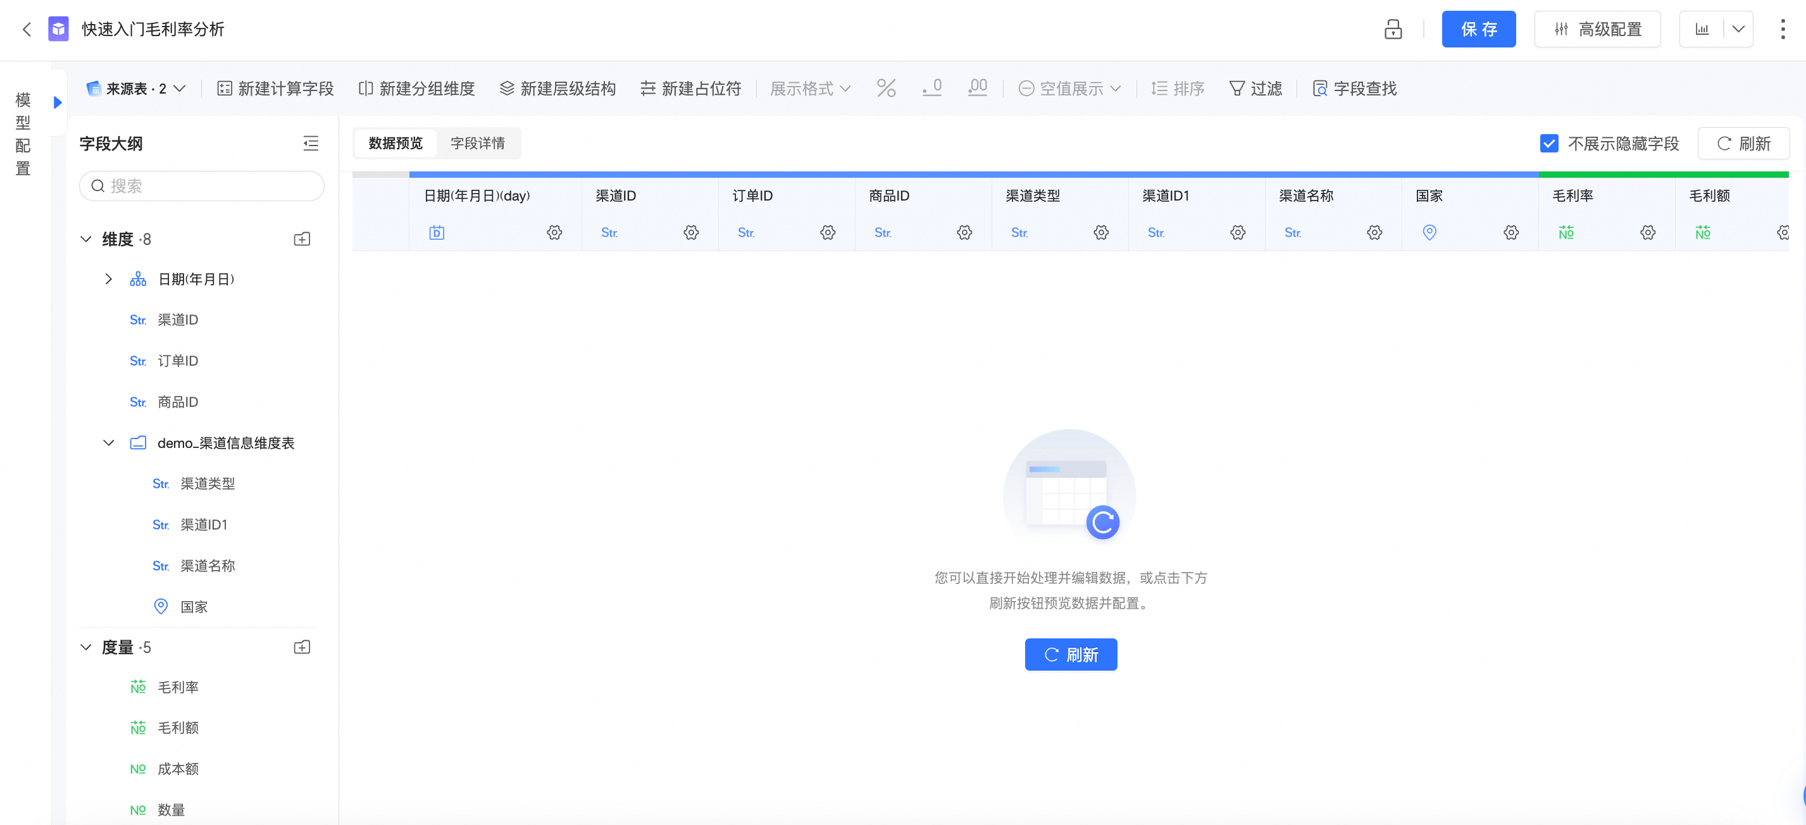Click the lock icon near Save
The image size is (1806, 825).
[1392, 30]
